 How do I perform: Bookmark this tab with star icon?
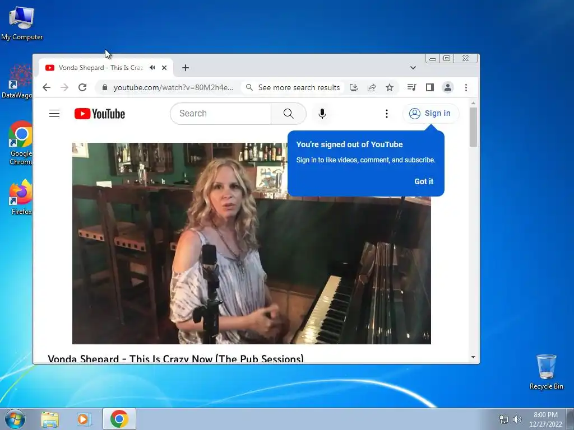click(x=390, y=87)
